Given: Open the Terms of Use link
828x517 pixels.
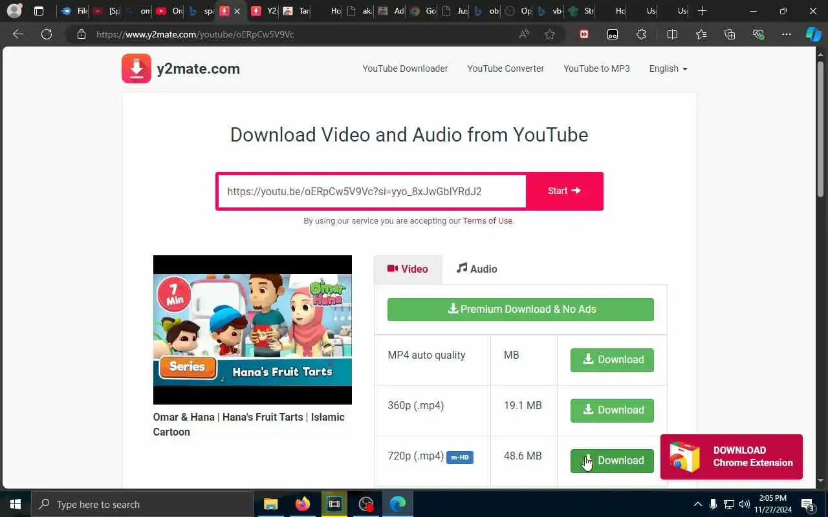Looking at the screenshot, I should click(488, 221).
